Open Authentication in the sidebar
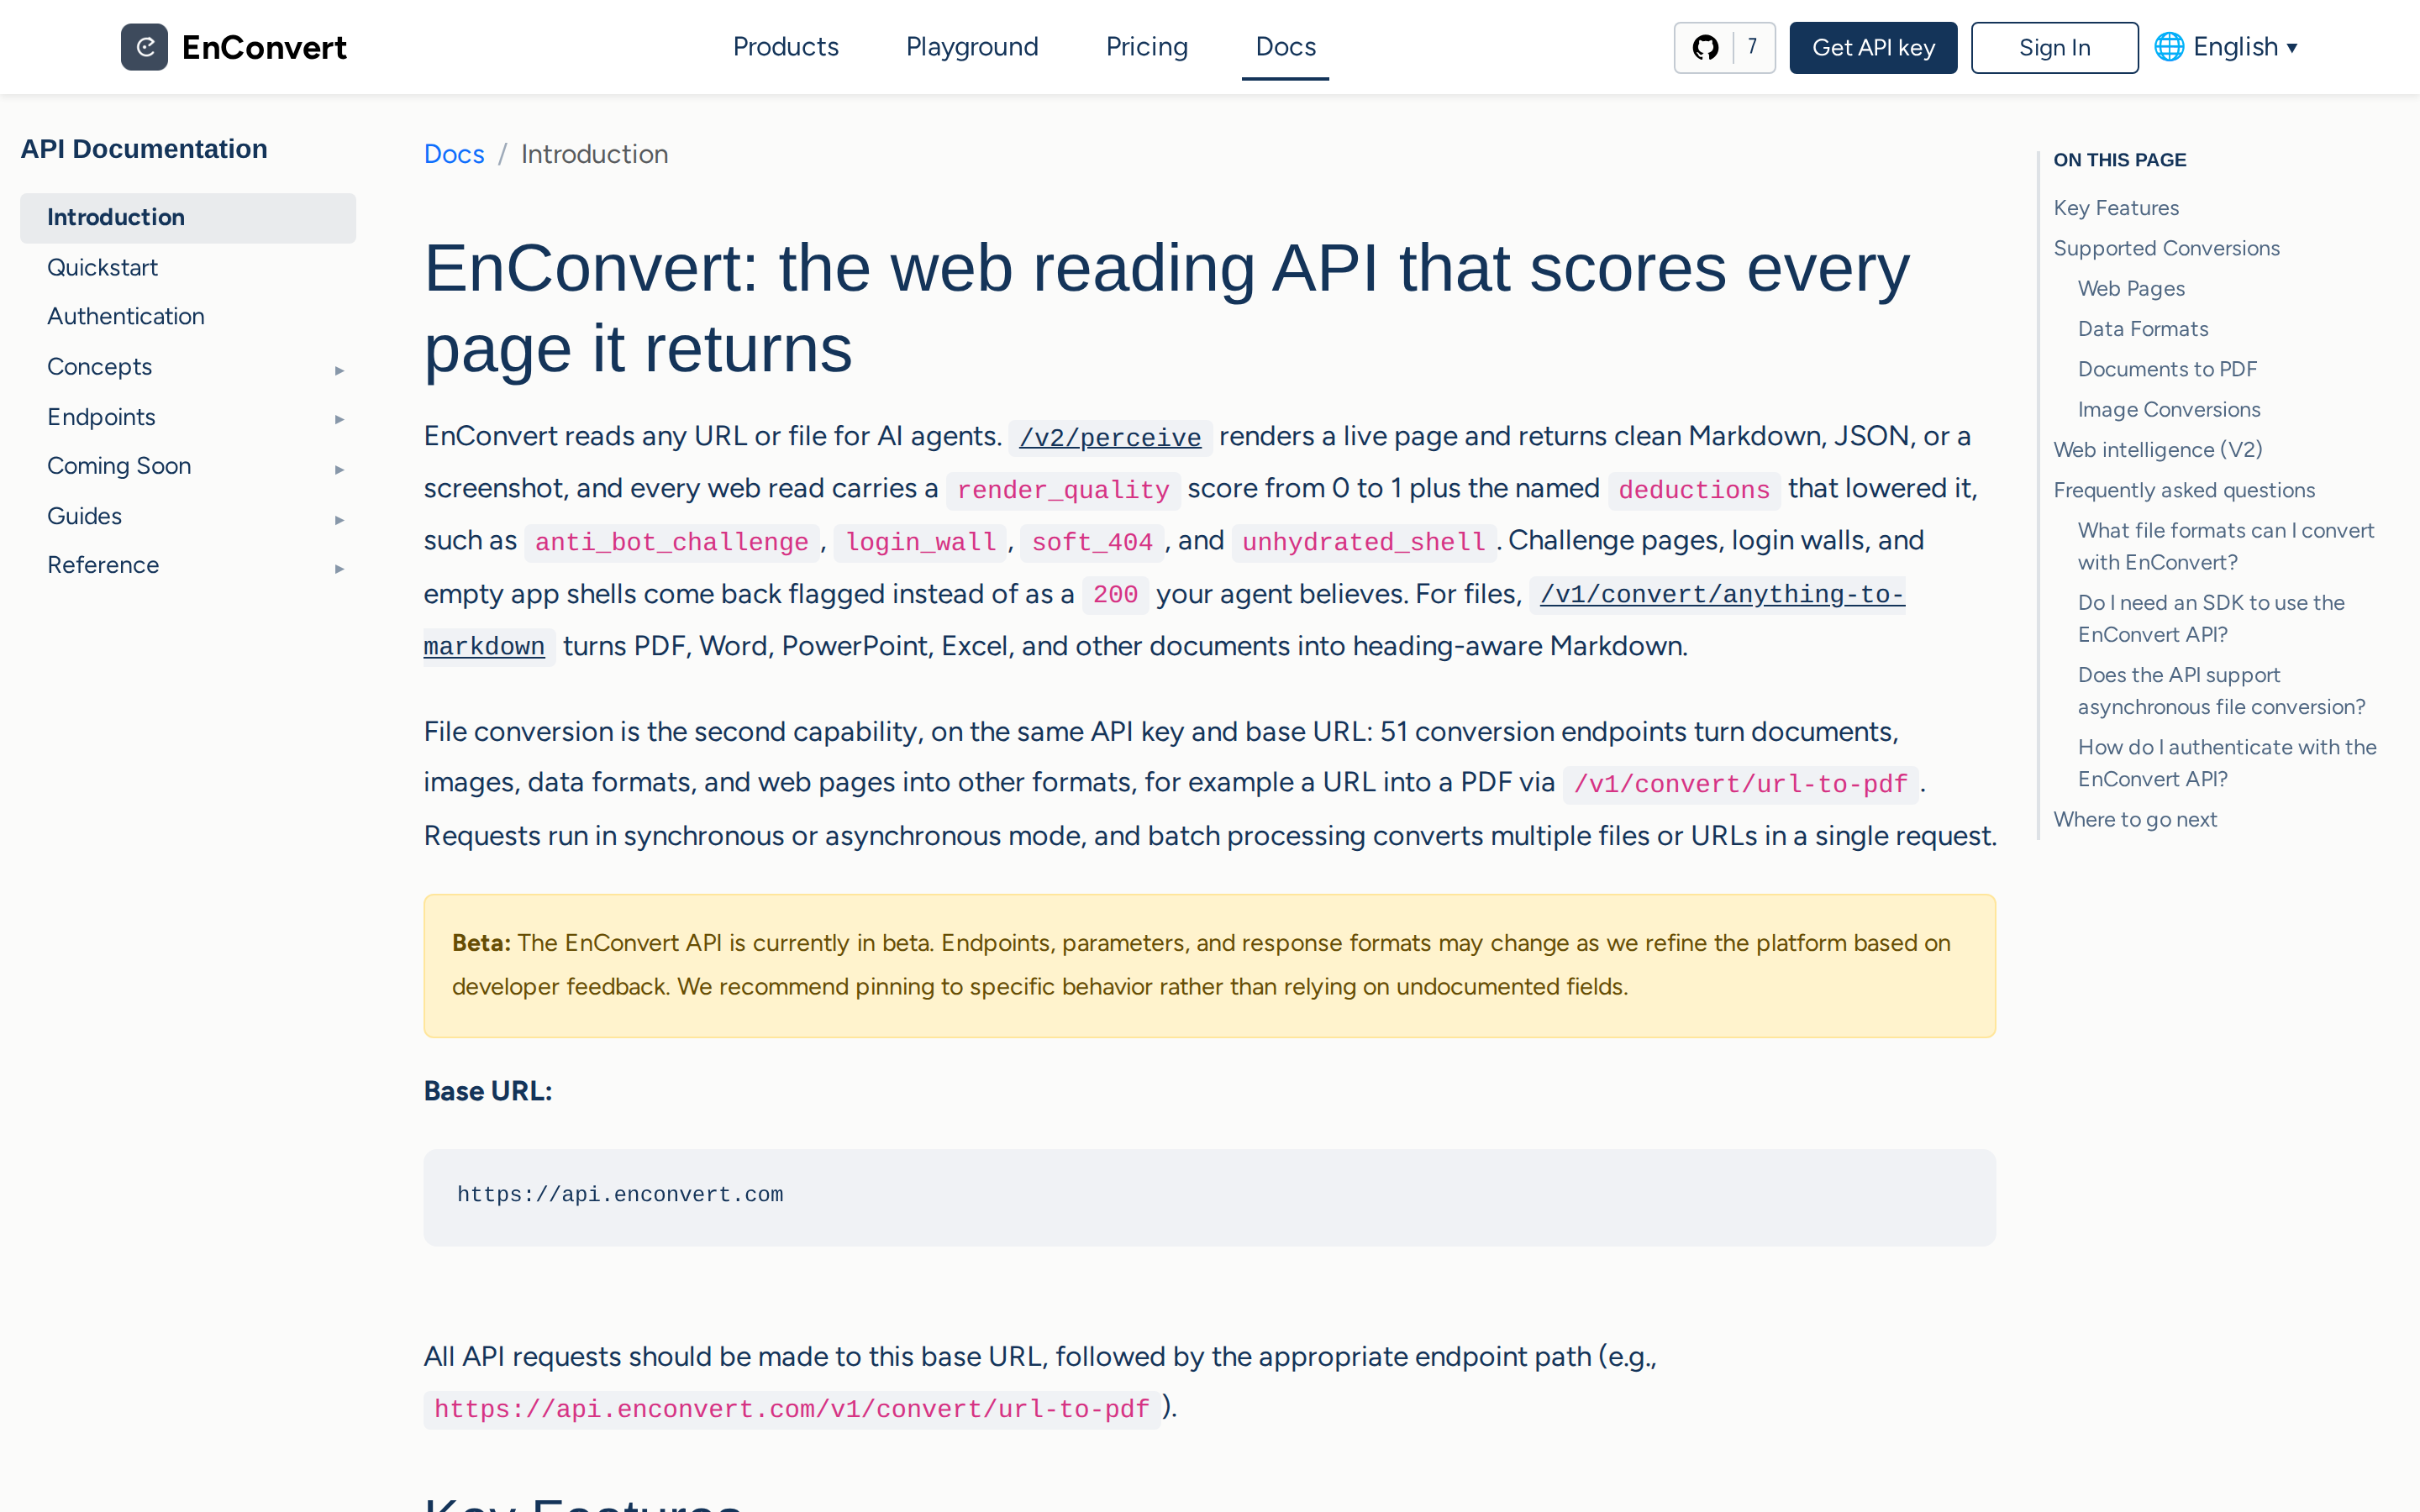The width and height of the screenshot is (2420, 1512). click(x=125, y=316)
